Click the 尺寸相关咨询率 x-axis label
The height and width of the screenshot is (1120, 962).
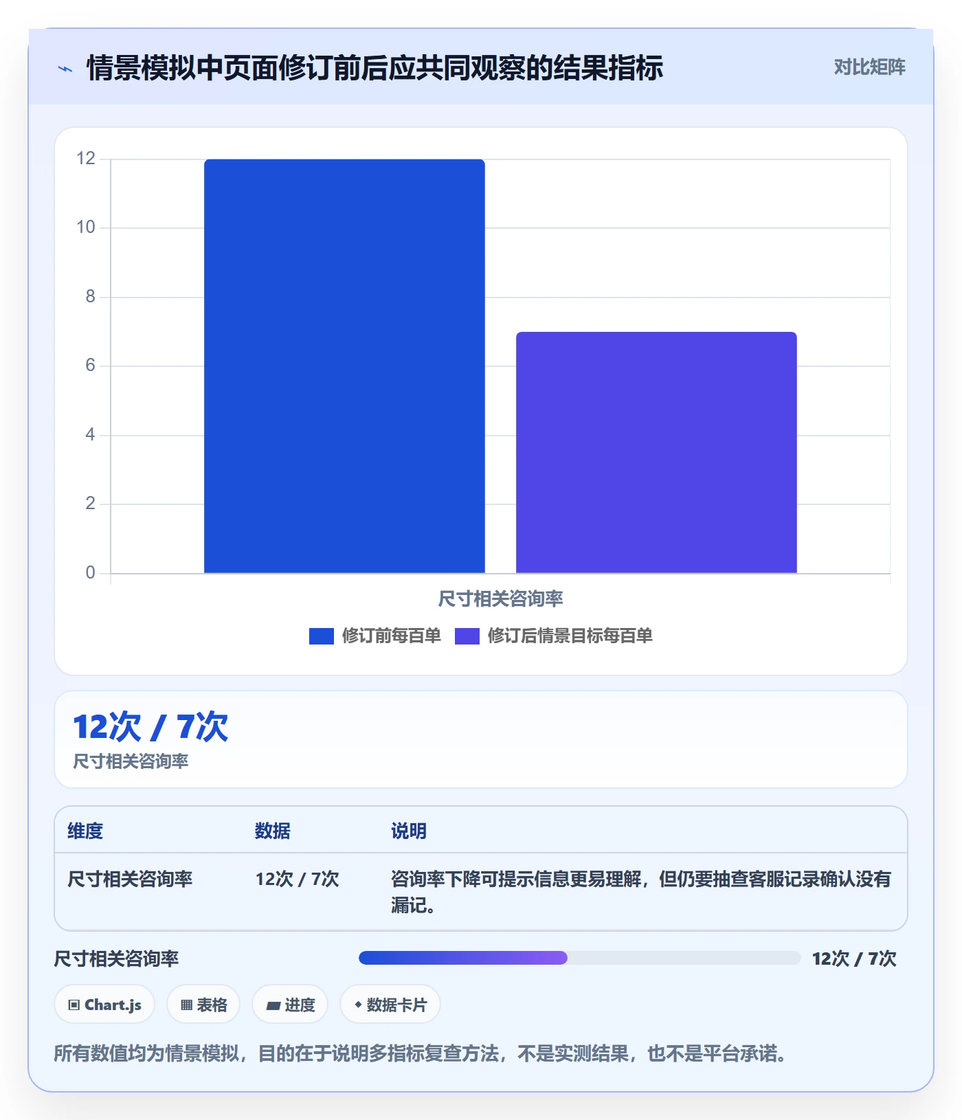[500, 598]
